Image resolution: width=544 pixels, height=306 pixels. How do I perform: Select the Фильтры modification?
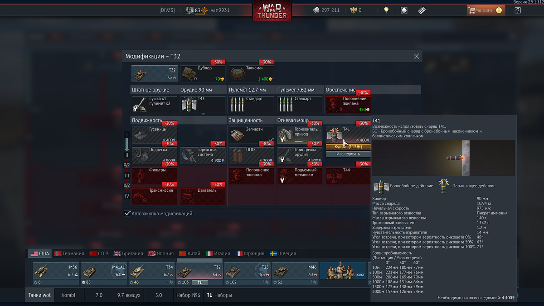click(155, 175)
